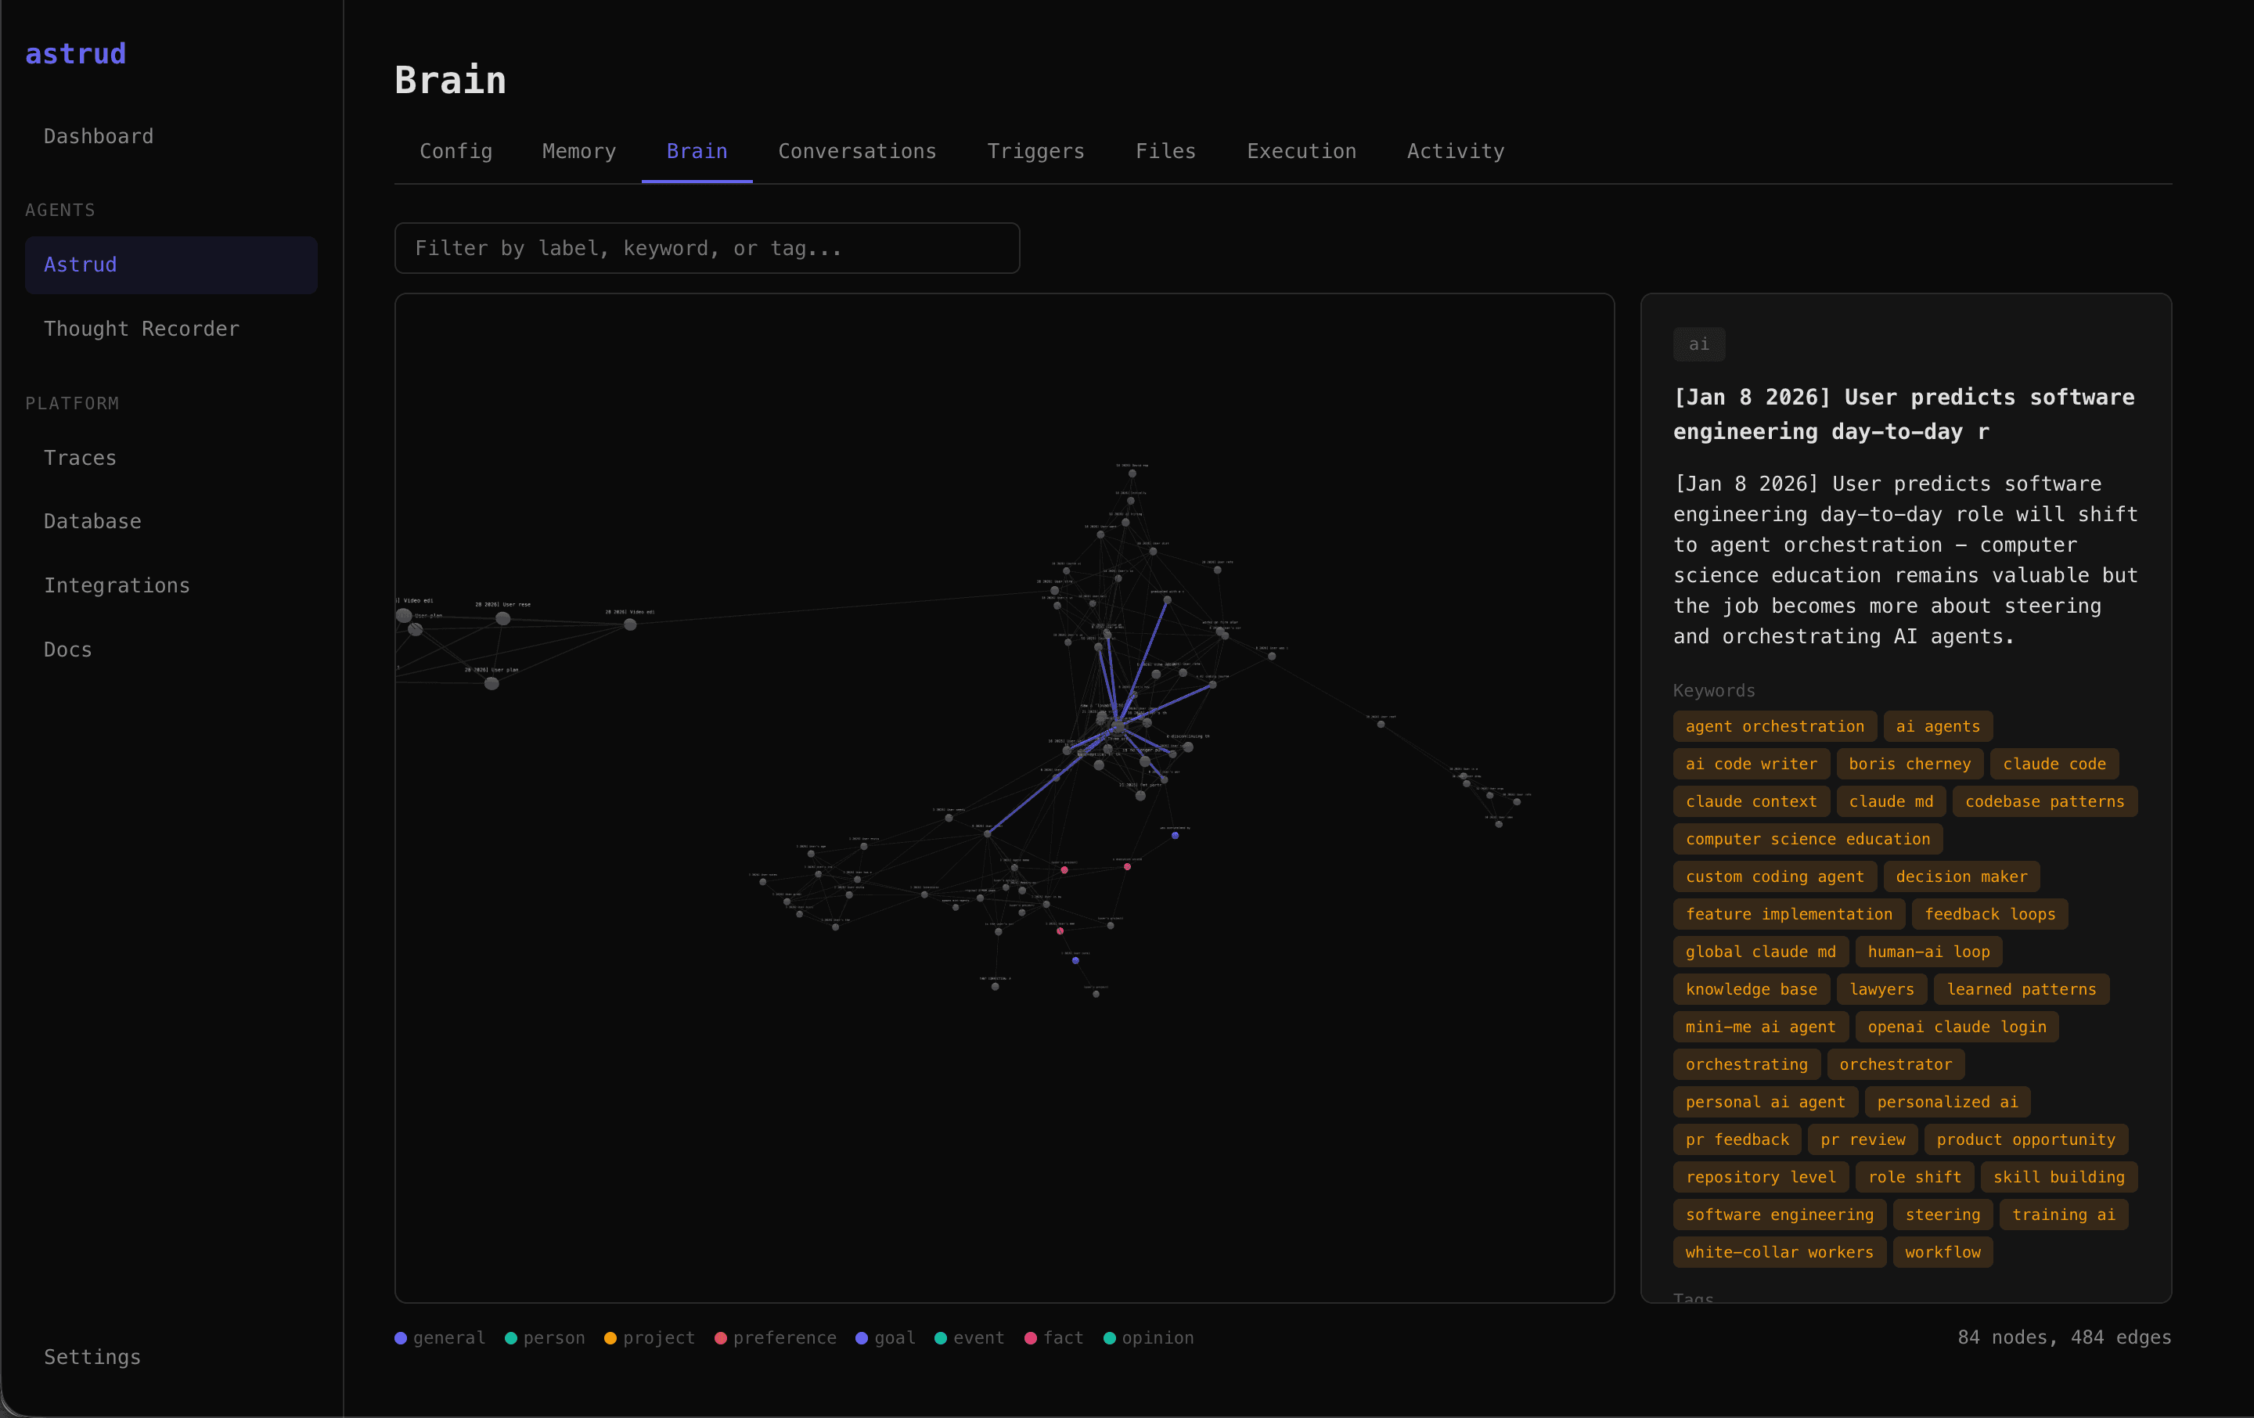Viewport: 2254px width, 1418px height.
Task: Click the 'claude code' keyword chip
Action: 2054,764
